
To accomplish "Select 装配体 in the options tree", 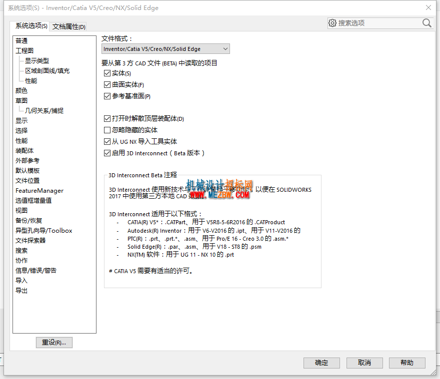I will [24, 150].
